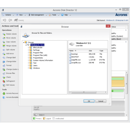Image resolution: width=130 pixels, height=130 pixels.
Task: Select the BOOTNXT file row
Action: point(88,57)
